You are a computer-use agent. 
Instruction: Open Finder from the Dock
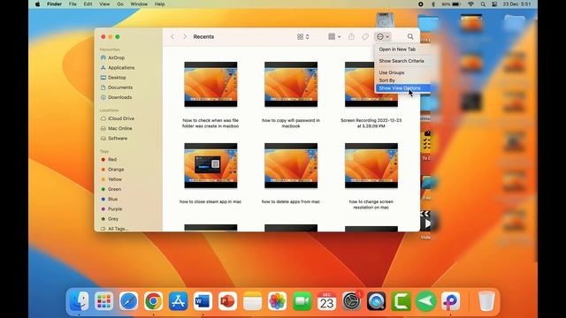(x=79, y=301)
